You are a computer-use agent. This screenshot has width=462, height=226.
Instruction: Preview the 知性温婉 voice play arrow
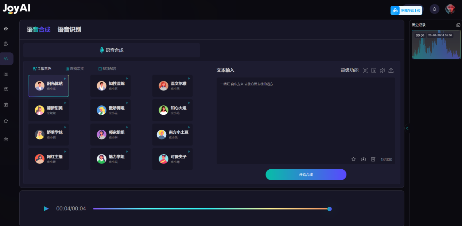click(127, 78)
